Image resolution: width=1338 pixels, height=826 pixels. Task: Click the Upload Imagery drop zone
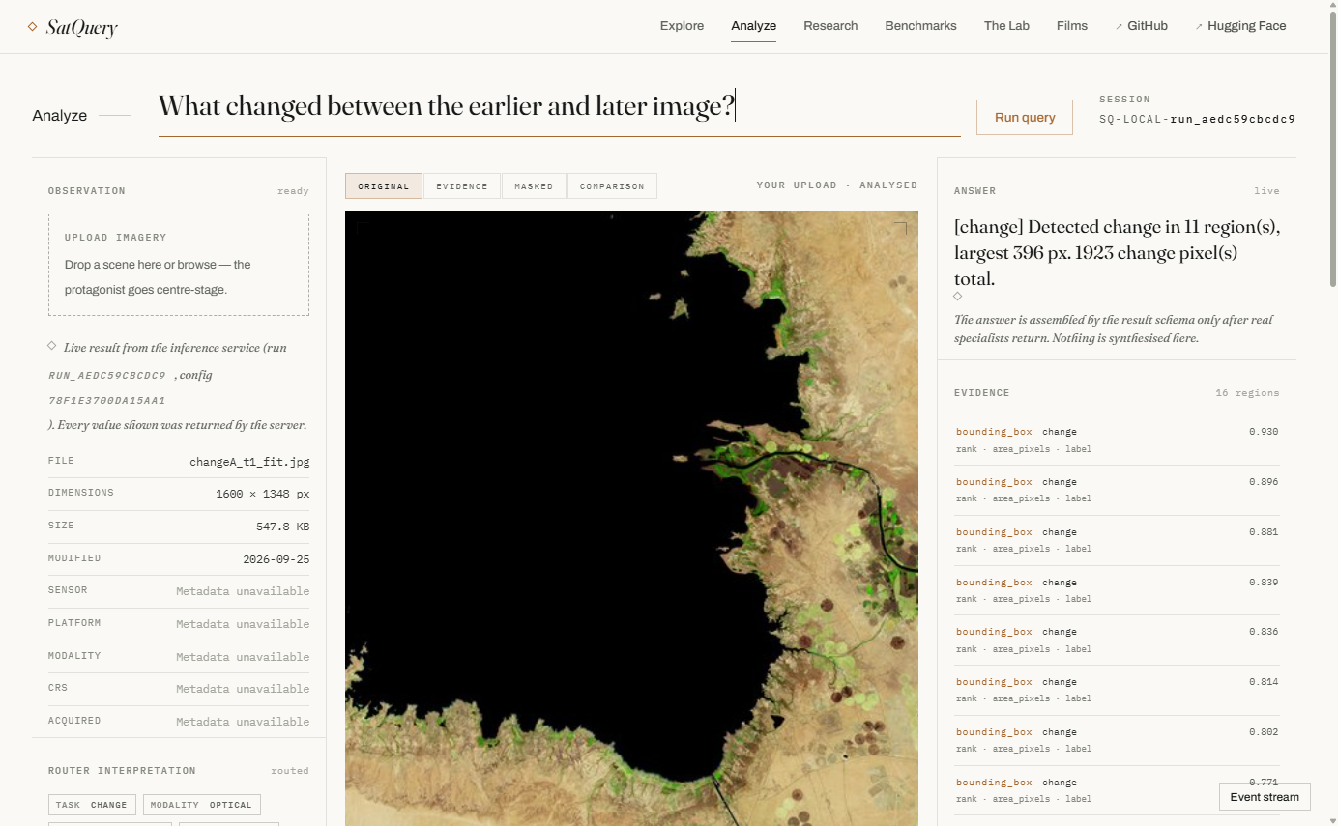(179, 265)
